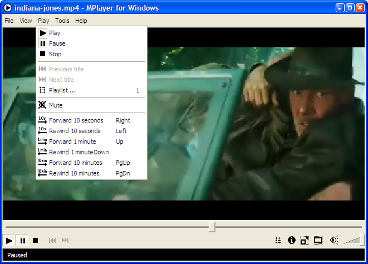Open the Tools menu

click(x=62, y=21)
